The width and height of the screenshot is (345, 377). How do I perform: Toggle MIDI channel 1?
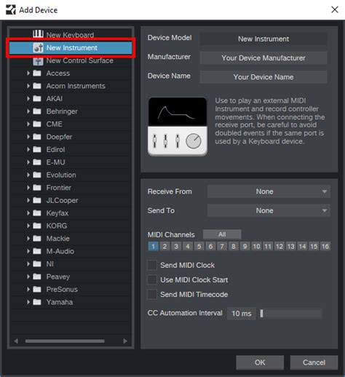click(x=153, y=246)
